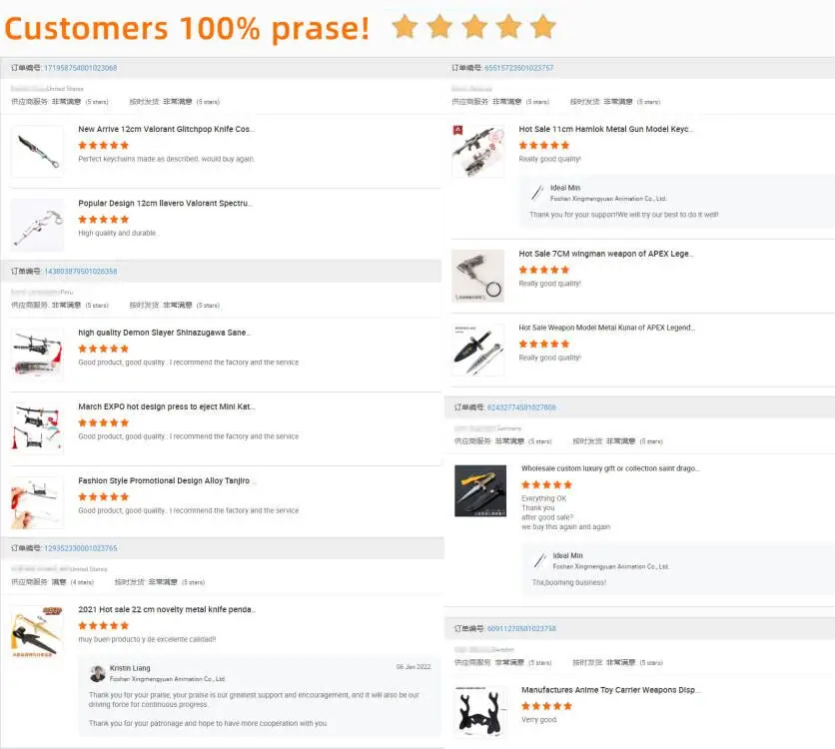
Task: Click Ideal Min avatar above 'Thx, booming business' reply
Action: (x=540, y=561)
